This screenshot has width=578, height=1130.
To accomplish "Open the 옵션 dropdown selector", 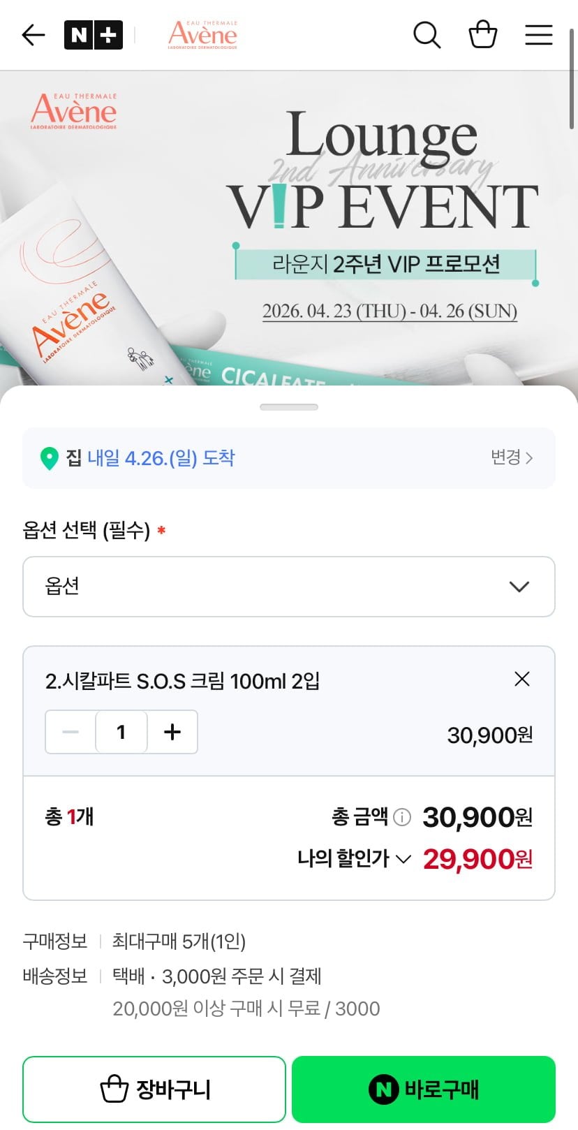I will pos(289,587).
